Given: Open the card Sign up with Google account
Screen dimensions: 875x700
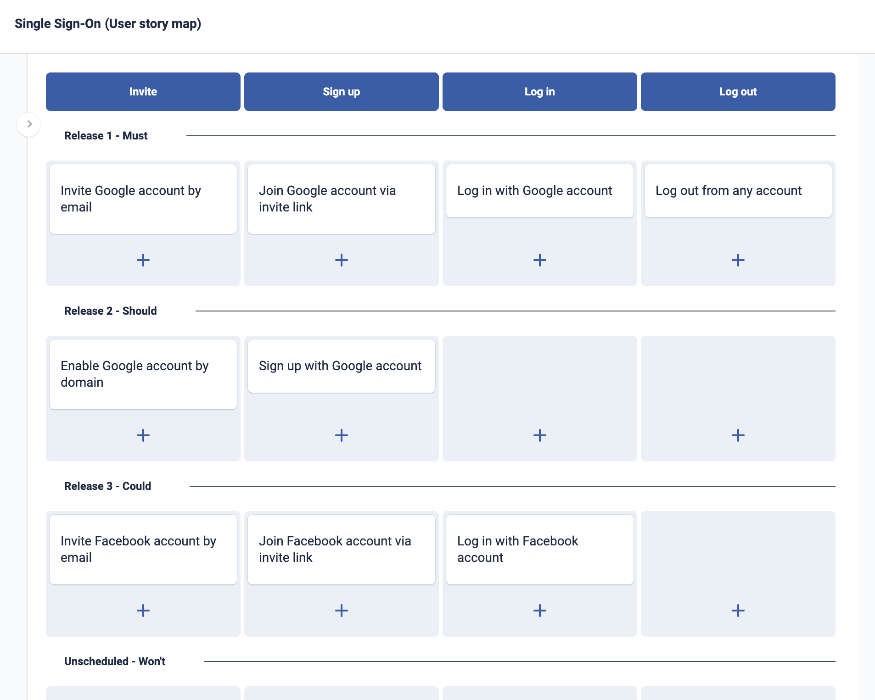Looking at the screenshot, I should pyautogui.click(x=341, y=366).
